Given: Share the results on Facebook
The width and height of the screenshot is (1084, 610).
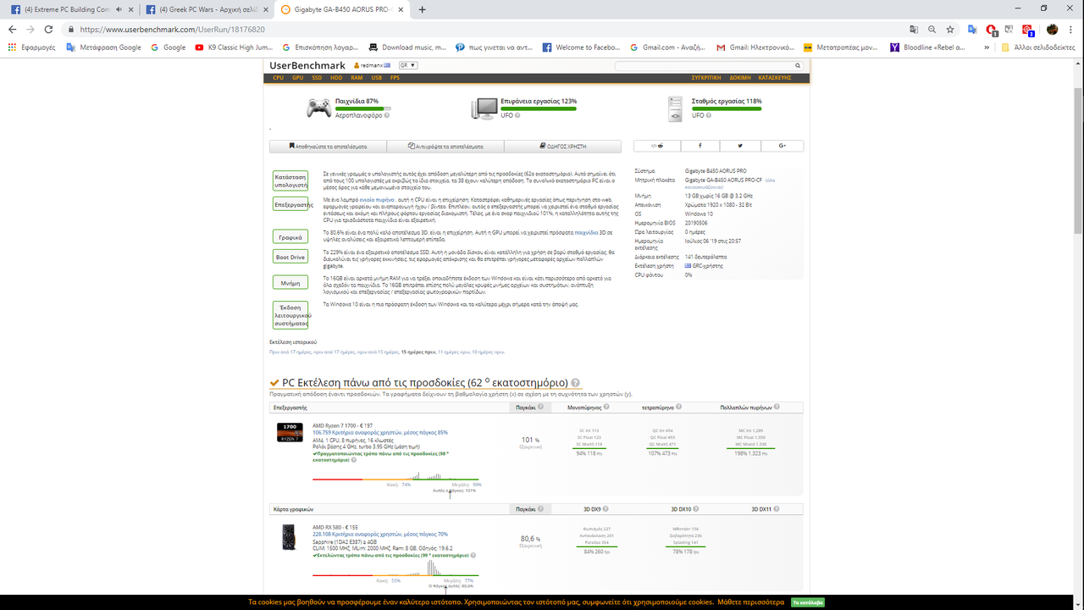Looking at the screenshot, I should click(x=700, y=146).
